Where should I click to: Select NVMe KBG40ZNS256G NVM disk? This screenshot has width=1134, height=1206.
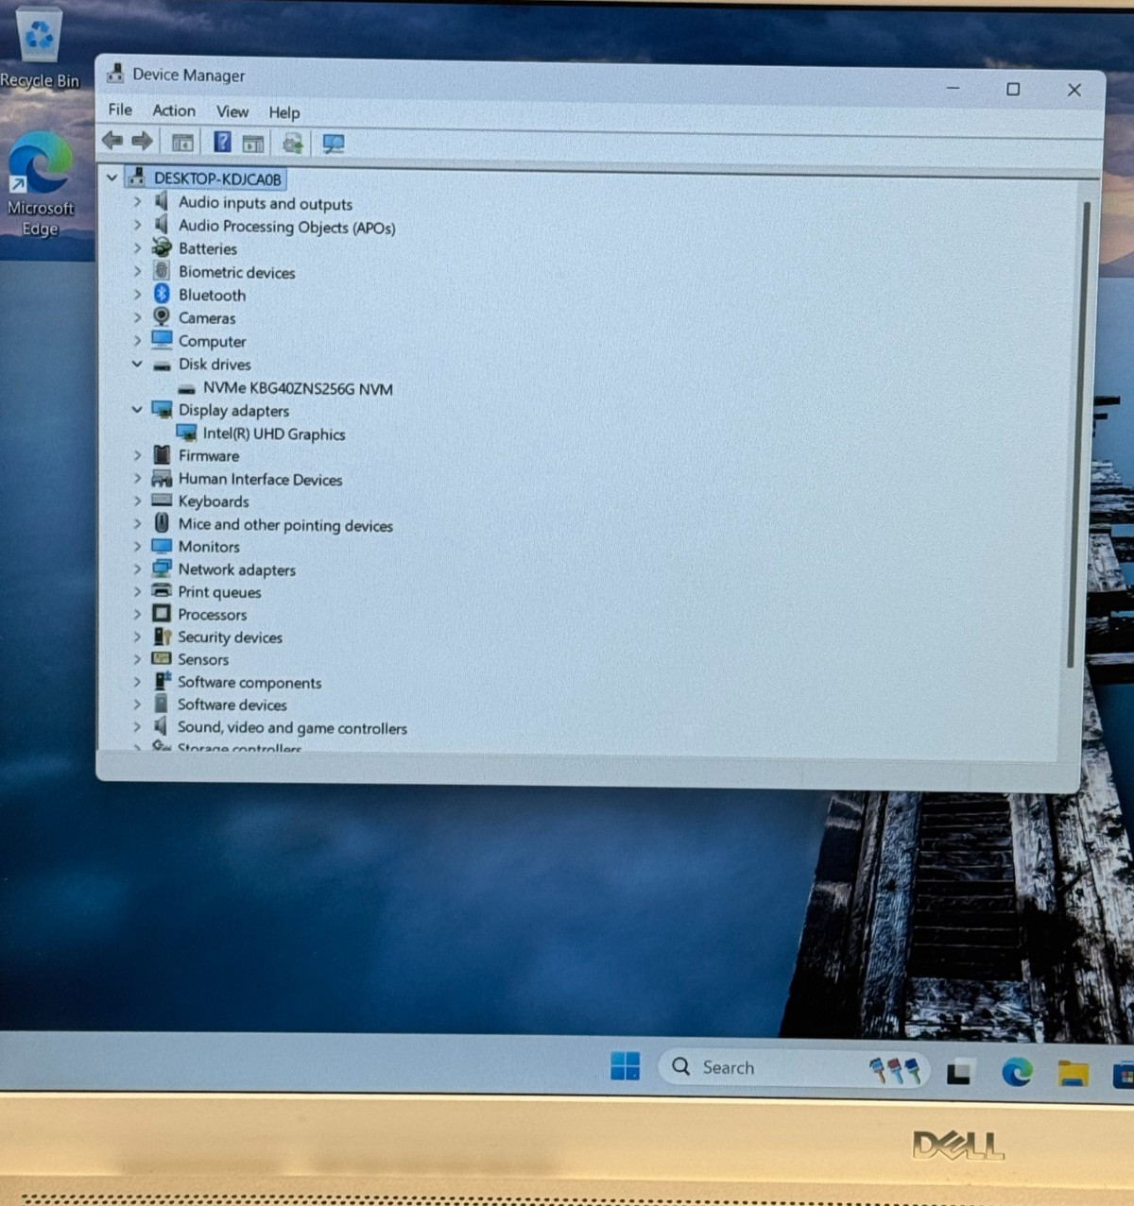pyautogui.click(x=298, y=388)
